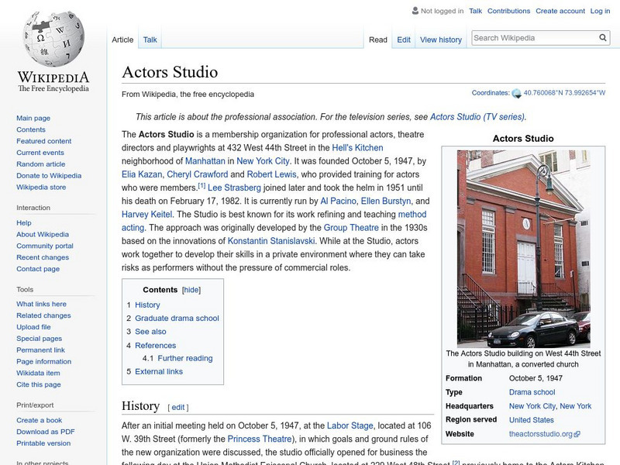Open the Wikidata item link
The width and height of the screenshot is (620, 465).
[x=38, y=373]
